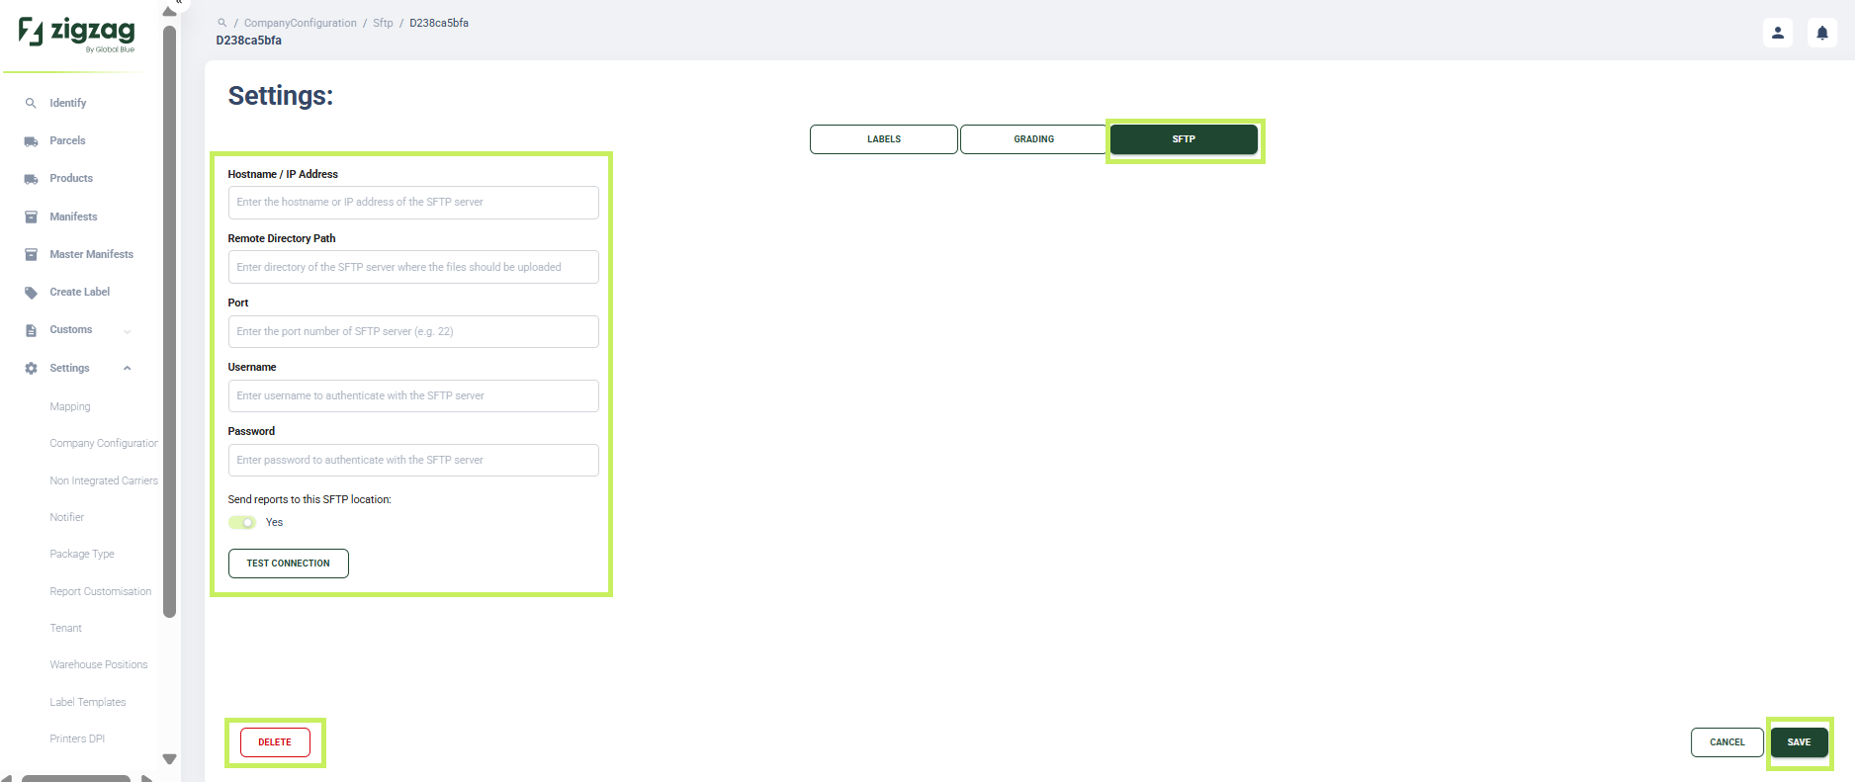Screen dimensions: 1855x782
Task: Click the Master Manifests archive icon
Action: click(31, 254)
